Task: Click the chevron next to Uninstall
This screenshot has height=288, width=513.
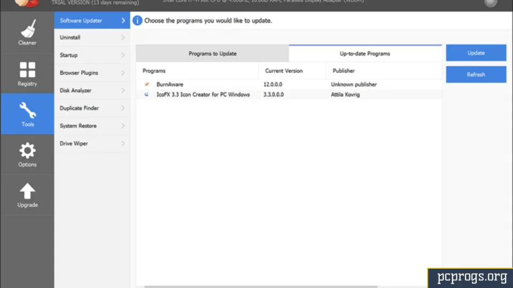Action: click(123, 37)
